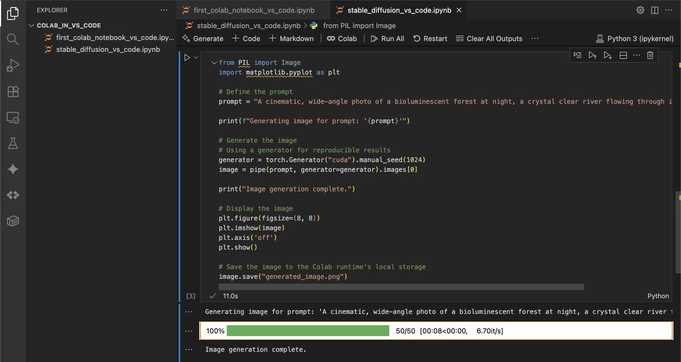The height and width of the screenshot is (362, 681).
Task: Open the cube container view in activity bar
Action: coord(12,222)
